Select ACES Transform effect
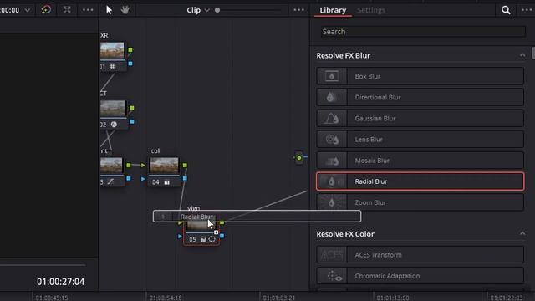 click(420, 255)
